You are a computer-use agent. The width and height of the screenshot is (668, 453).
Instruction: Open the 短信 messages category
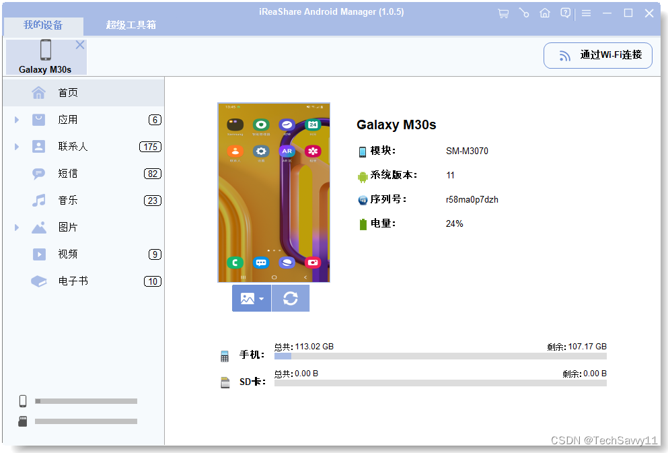pos(83,174)
